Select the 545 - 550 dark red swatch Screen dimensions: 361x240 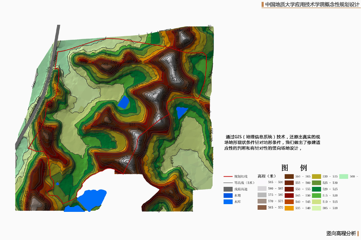(x=289, y=195)
